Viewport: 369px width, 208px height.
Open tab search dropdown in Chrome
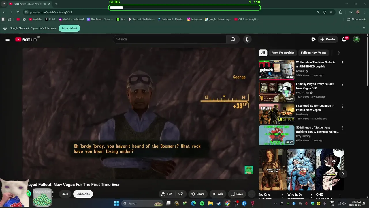tap(4, 4)
